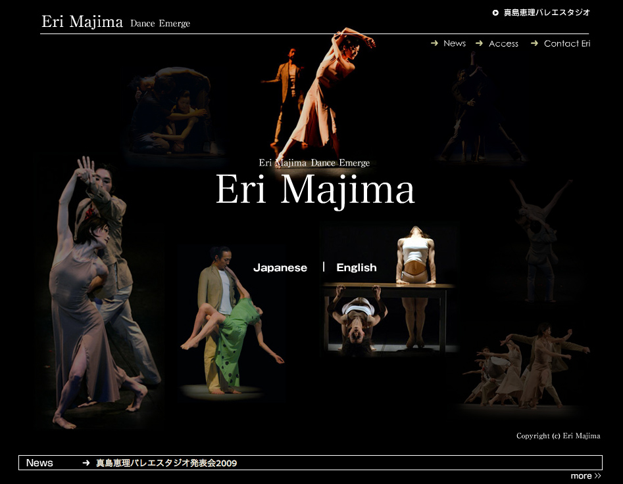Choose the English language option
The height and width of the screenshot is (484, 623).
(357, 268)
